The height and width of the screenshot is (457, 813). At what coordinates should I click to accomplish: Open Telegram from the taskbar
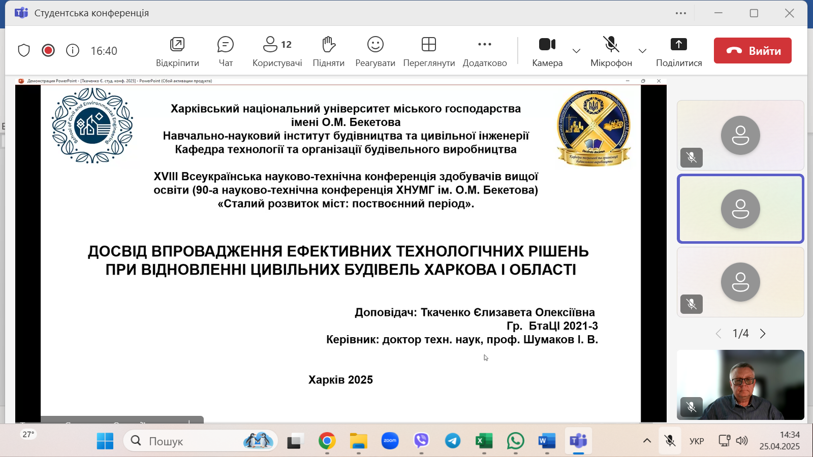(453, 441)
